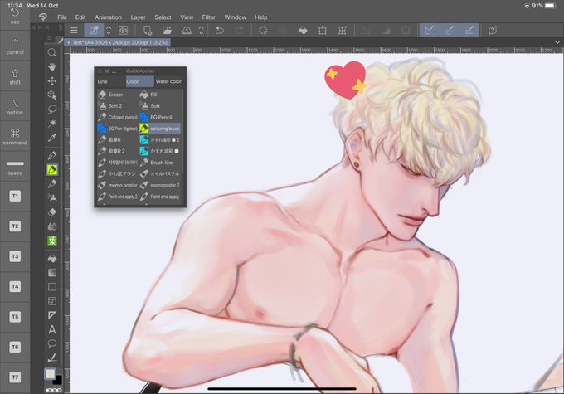Viewport: 564px width, 394px height.
Task: Open Clip Studio spiral icon in command bar
Action: 124,31
